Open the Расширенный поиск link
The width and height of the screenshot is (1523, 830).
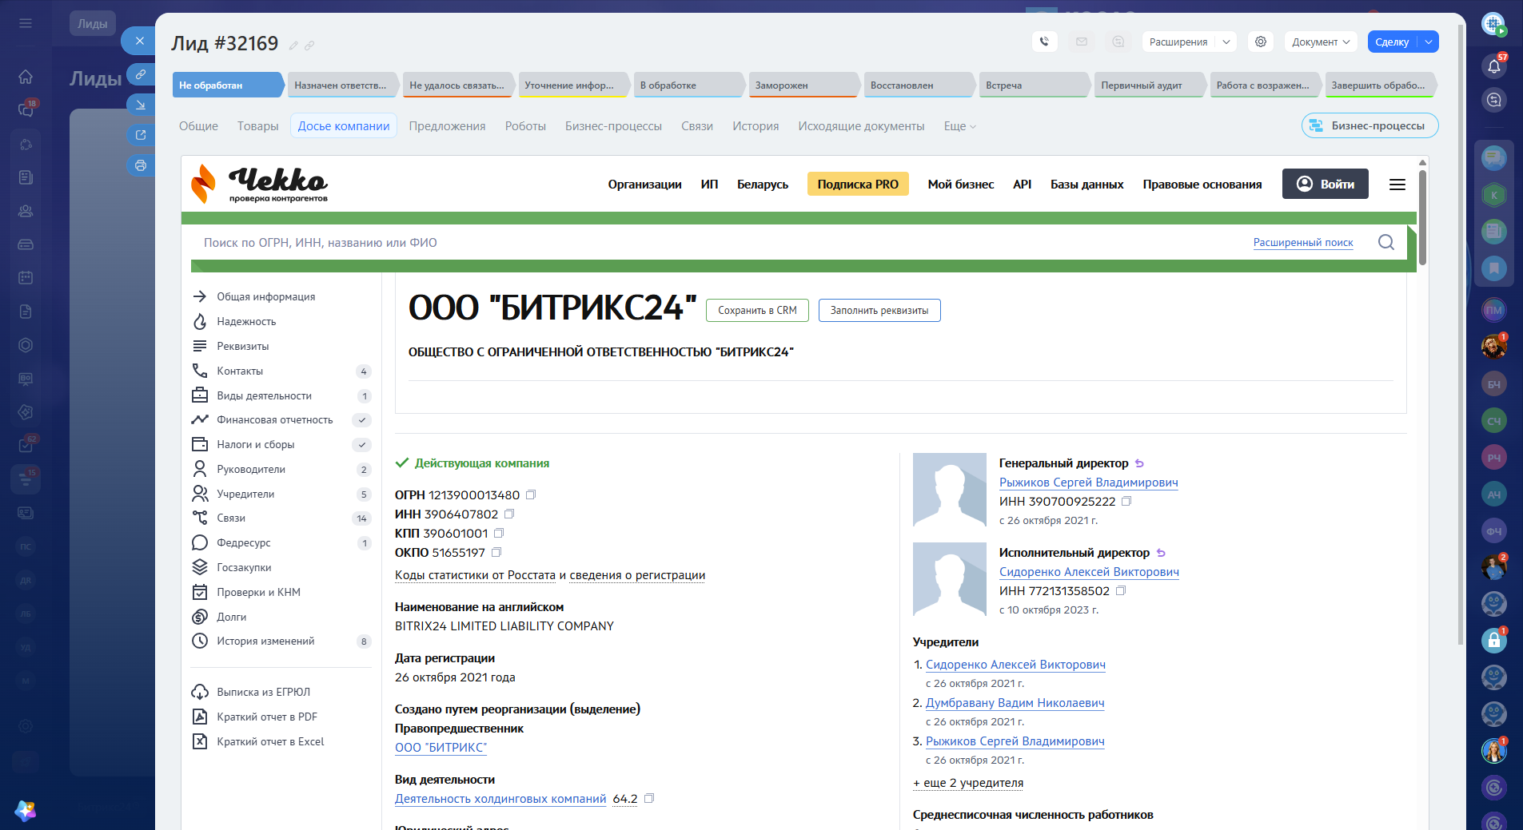[1303, 243]
